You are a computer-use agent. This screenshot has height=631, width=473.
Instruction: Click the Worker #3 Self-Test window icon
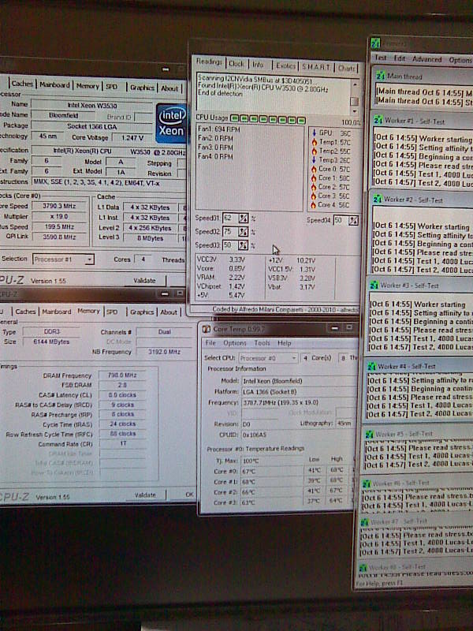[374, 285]
